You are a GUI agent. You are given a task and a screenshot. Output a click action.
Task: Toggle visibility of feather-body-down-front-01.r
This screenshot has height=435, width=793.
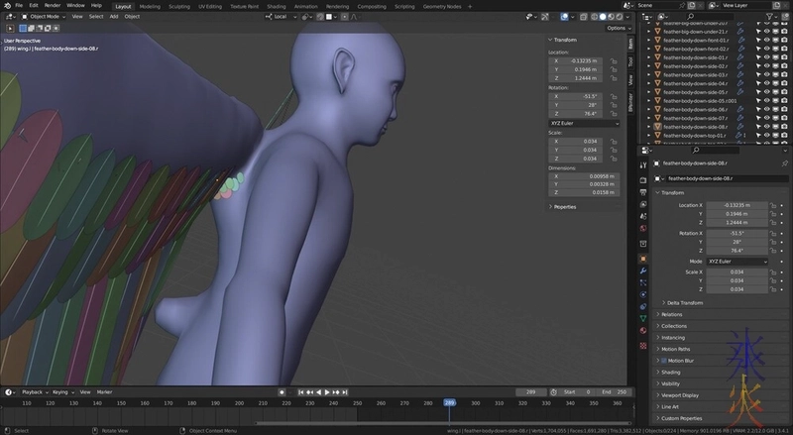pyautogui.click(x=768, y=40)
